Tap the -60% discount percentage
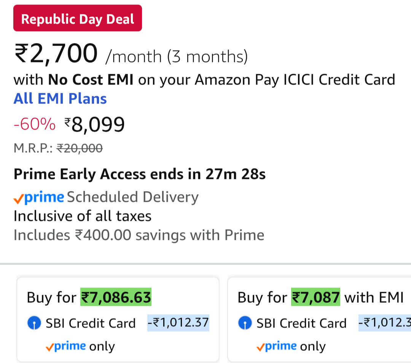The width and height of the screenshot is (411, 363). coord(35,125)
